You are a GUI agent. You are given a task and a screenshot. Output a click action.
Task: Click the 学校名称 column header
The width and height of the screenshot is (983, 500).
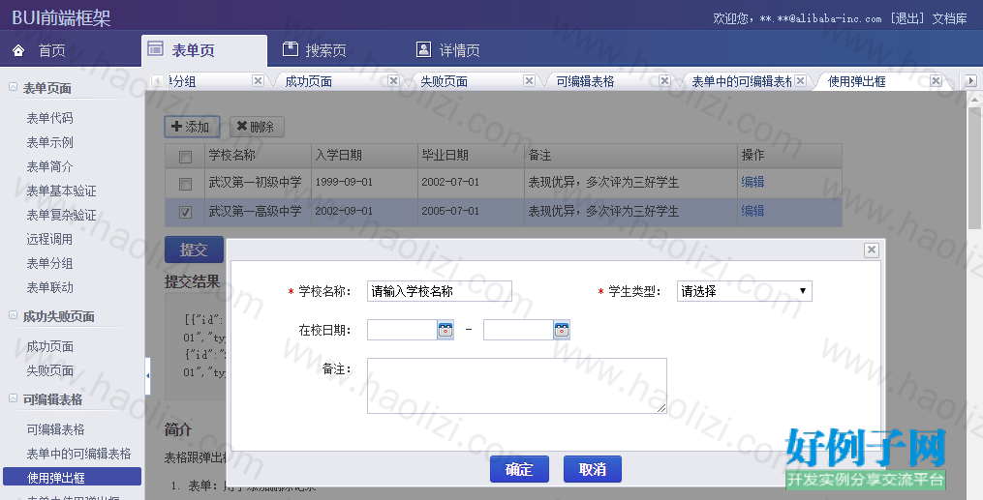tap(258, 155)
